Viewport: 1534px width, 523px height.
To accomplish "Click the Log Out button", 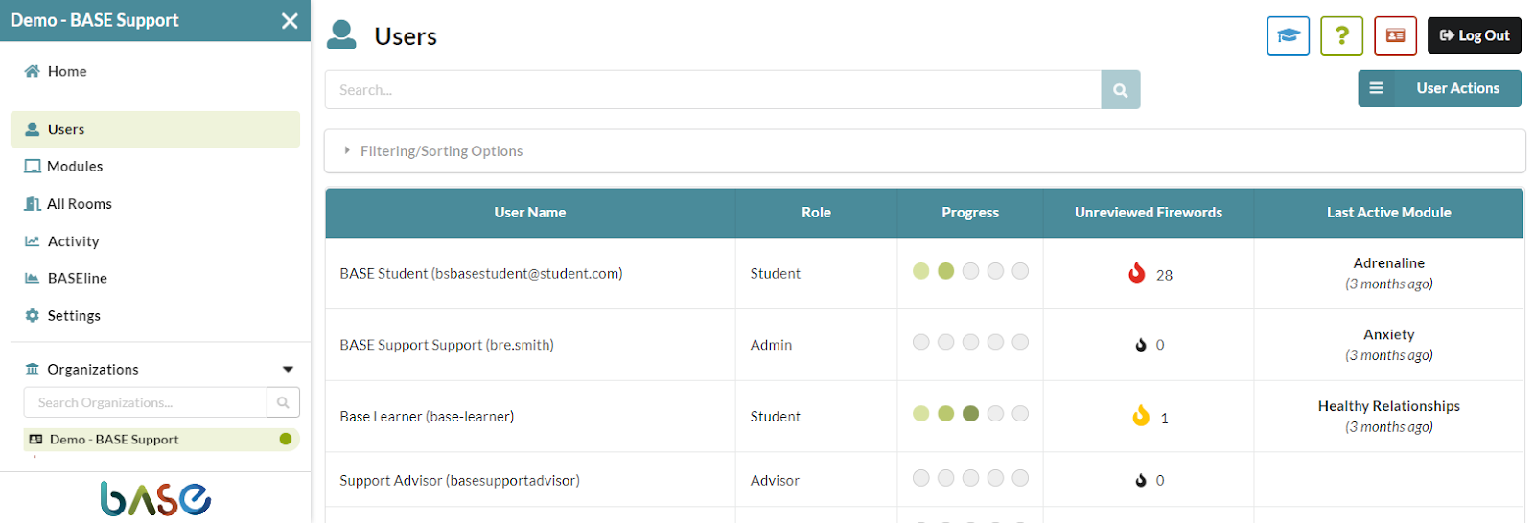I will point(1475,35).
